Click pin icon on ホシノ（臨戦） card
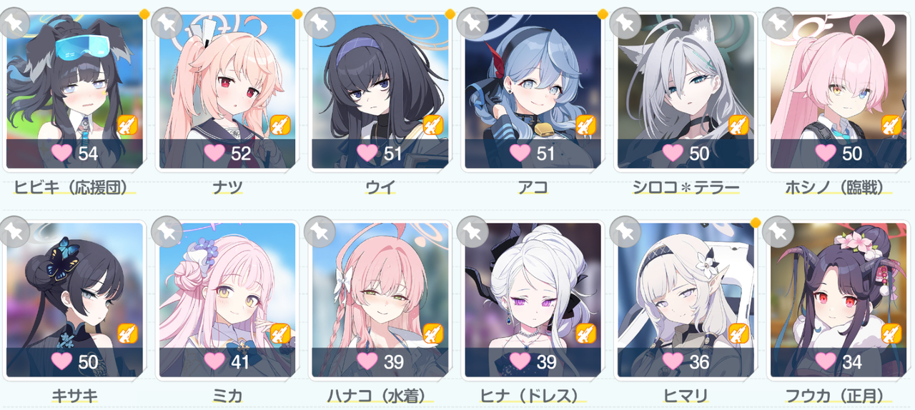The height and width of the screenshot is (410, 915). [x=778, y=23]
